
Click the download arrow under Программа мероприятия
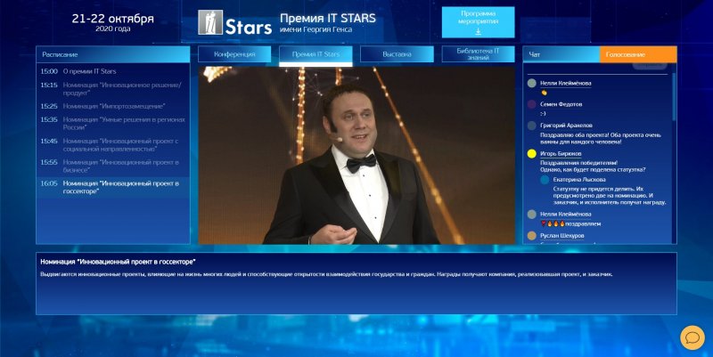point(479,32)
